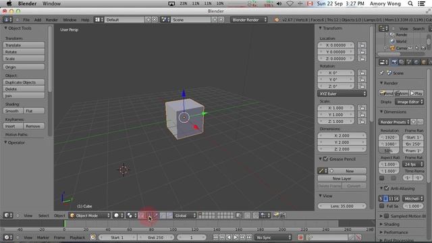Open the Help menu
The image size is (432, 243).
pyautogui.click(x=85, y=20)
